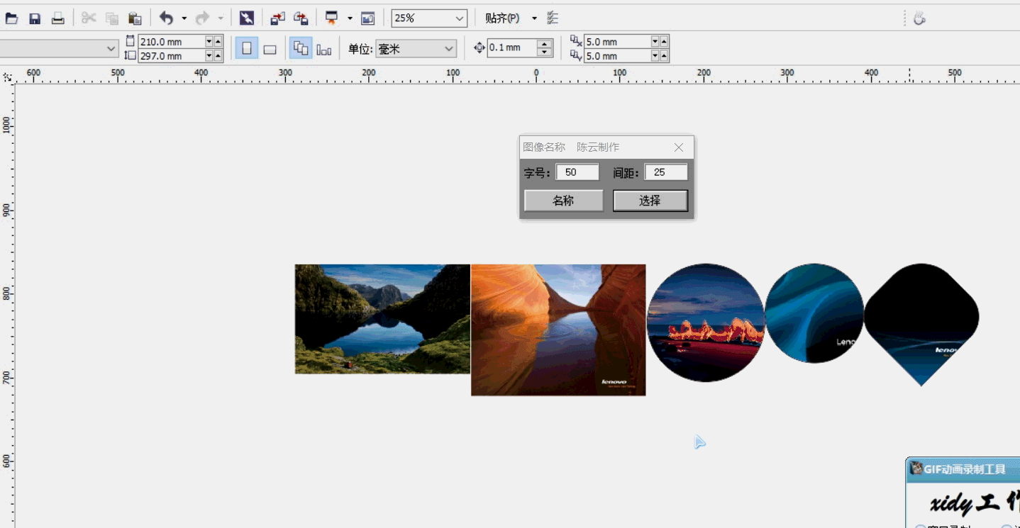Select the dark diamond-shaped Lenovo image
The height and width of the screenshot is (528, 1020).
pyautogui.click(x=921, y=325)
